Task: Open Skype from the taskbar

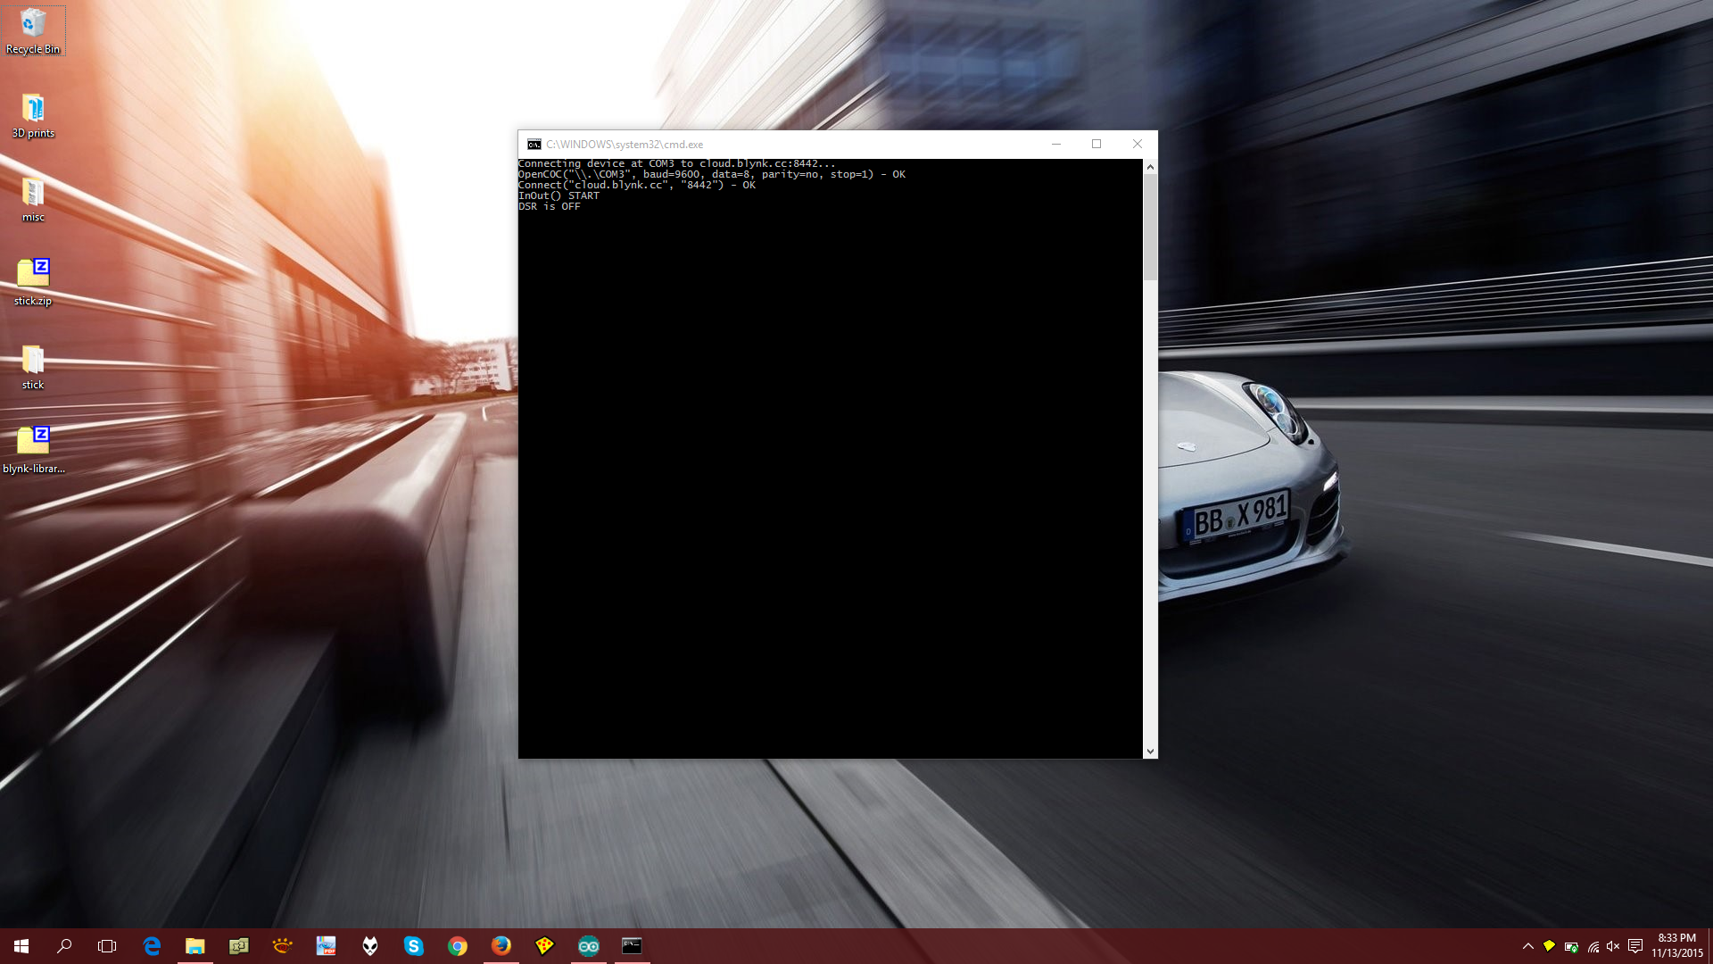Action: [x=413, y=946]
